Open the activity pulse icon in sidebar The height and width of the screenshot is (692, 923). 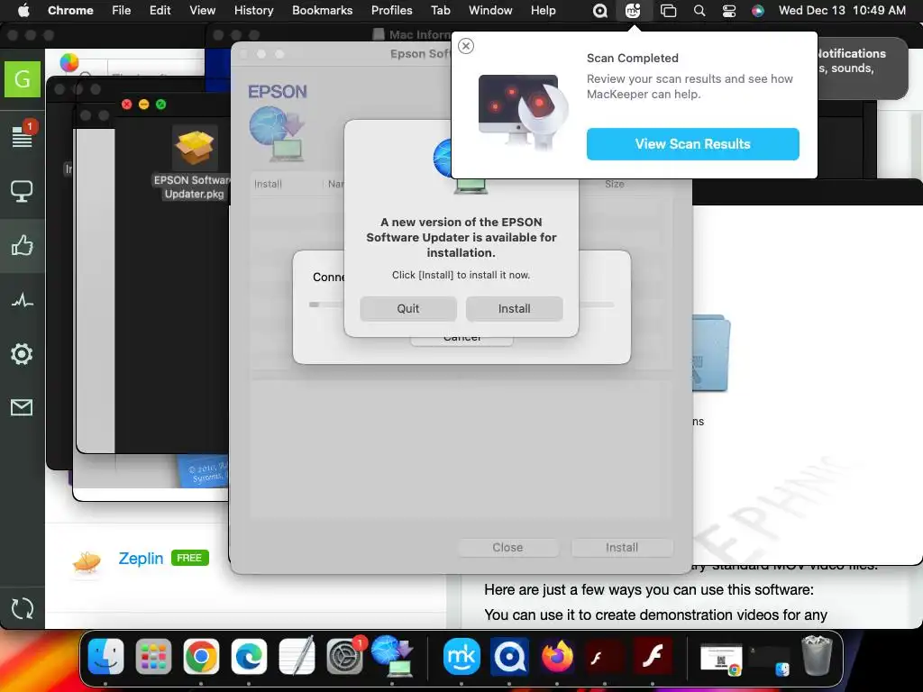click(x=22, y=301)
